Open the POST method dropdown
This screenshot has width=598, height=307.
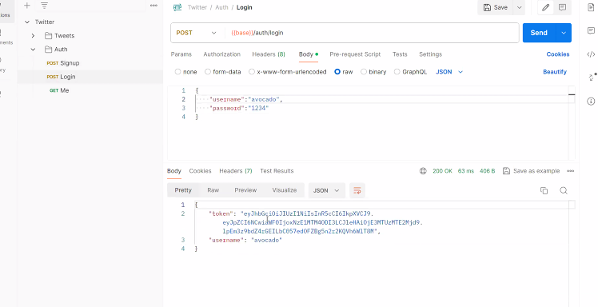(196, 33)
